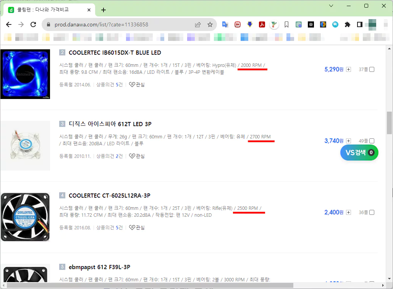This screenshot has height=289, width=393.
Task: Check the compare box for COOLERTEC IB6015DX-T
Action: tap(372, 70)
